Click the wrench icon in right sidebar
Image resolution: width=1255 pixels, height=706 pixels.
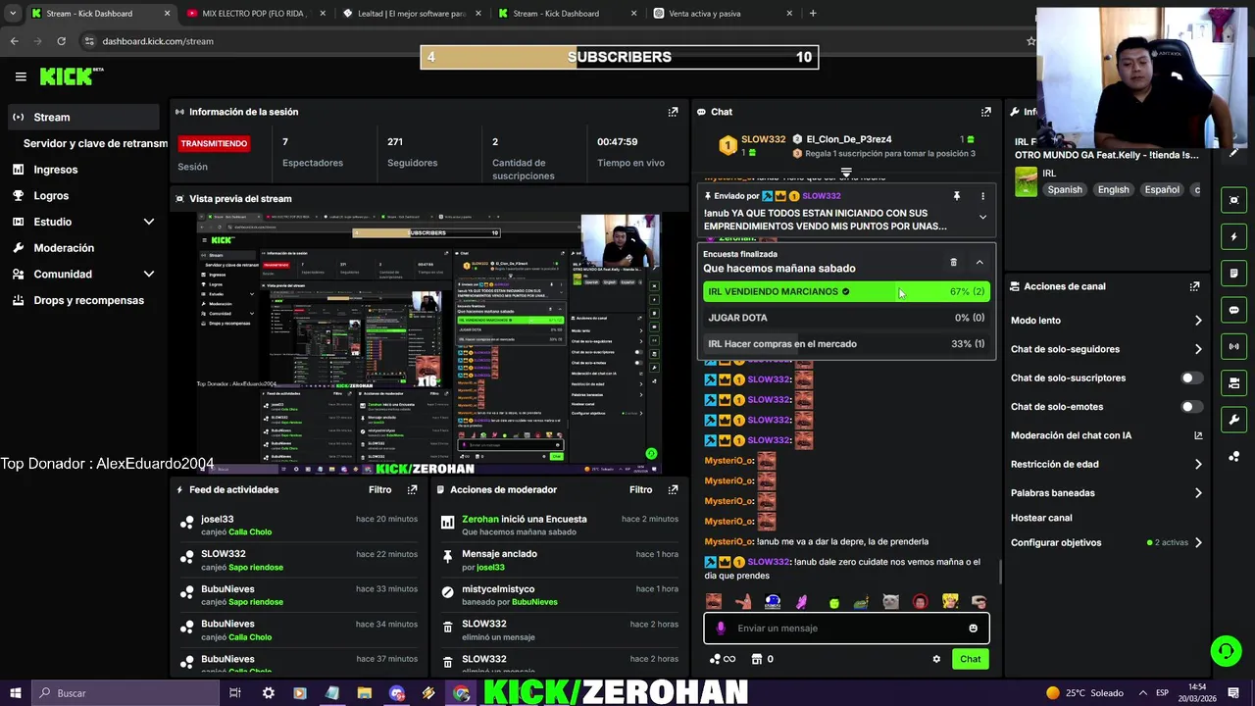tap(1233, 420)
